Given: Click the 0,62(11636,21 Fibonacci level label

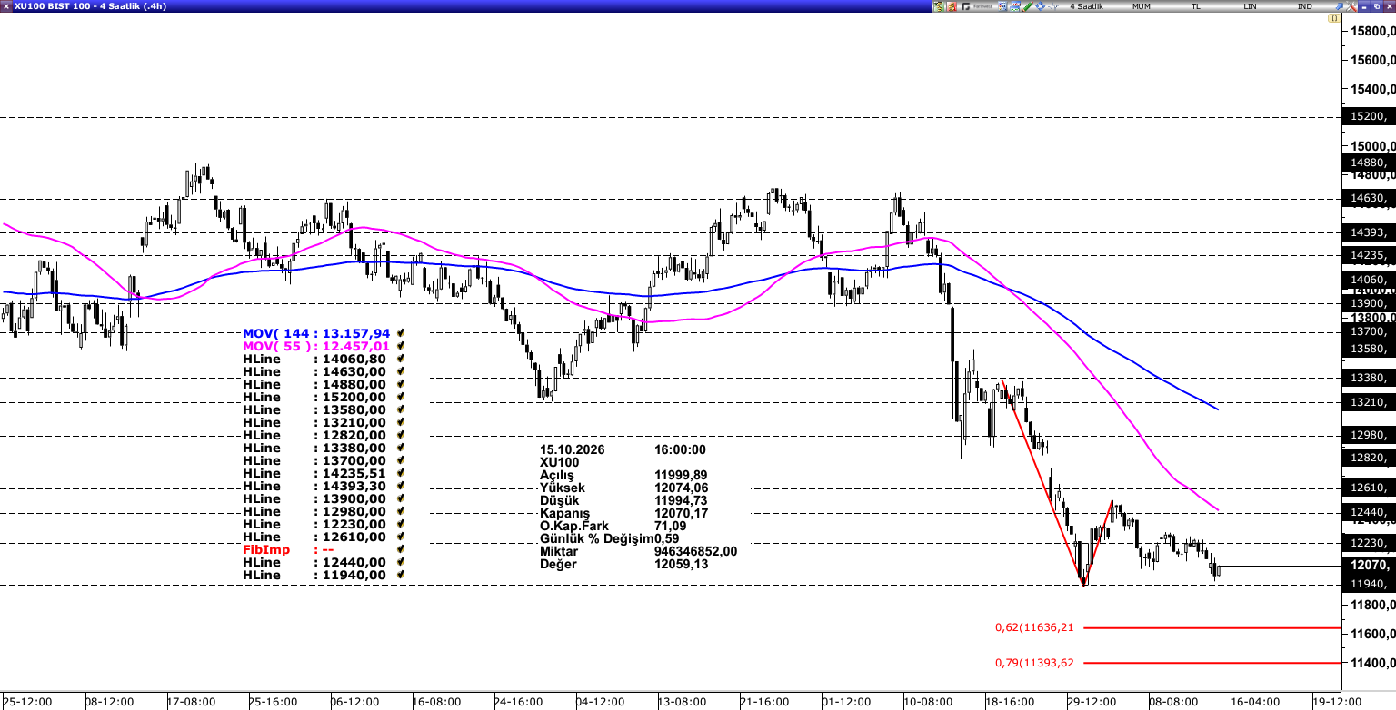Looking at the screenshot, I should [1034, 627].
